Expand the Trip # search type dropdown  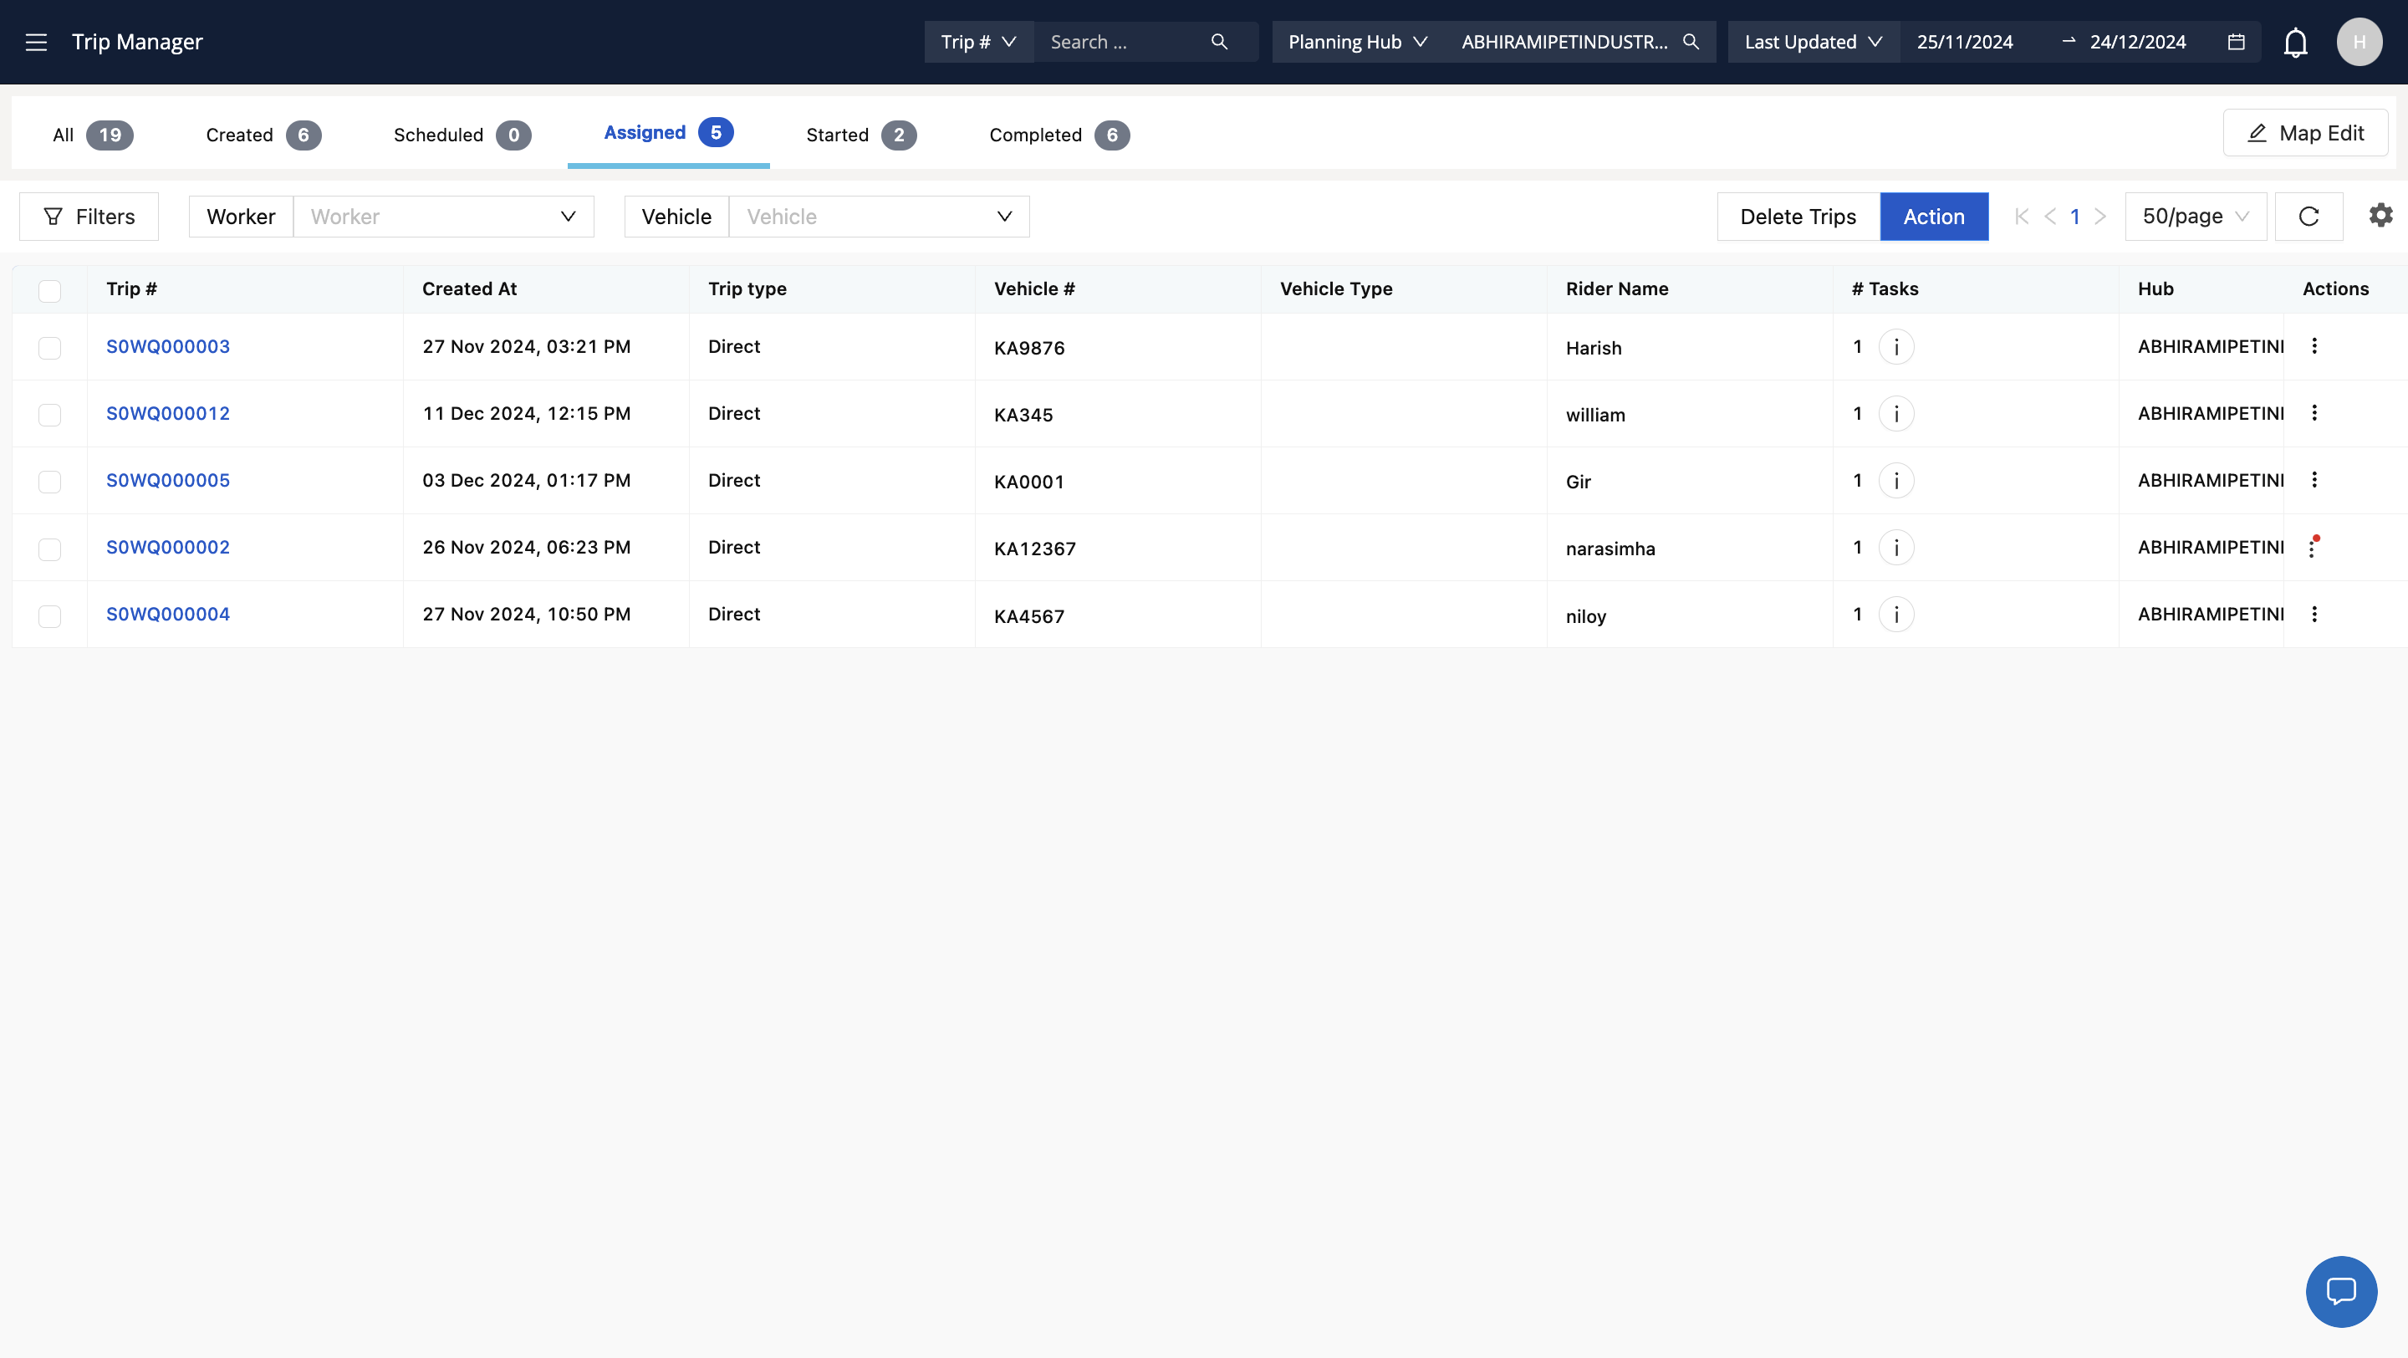[x=979, y=42]
